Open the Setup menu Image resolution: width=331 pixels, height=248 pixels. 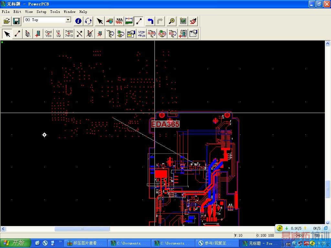tap(41, 12)
